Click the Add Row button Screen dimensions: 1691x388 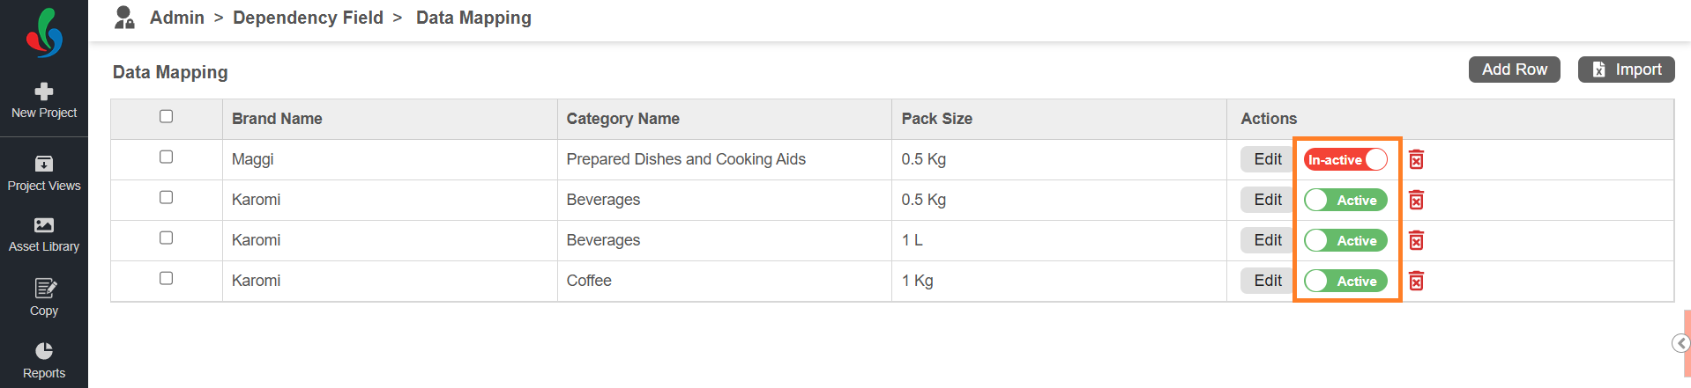1514,70
